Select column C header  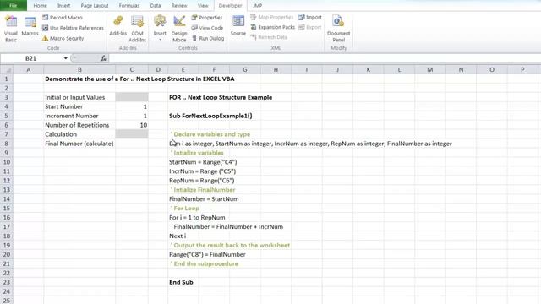[x=132, y=69]
